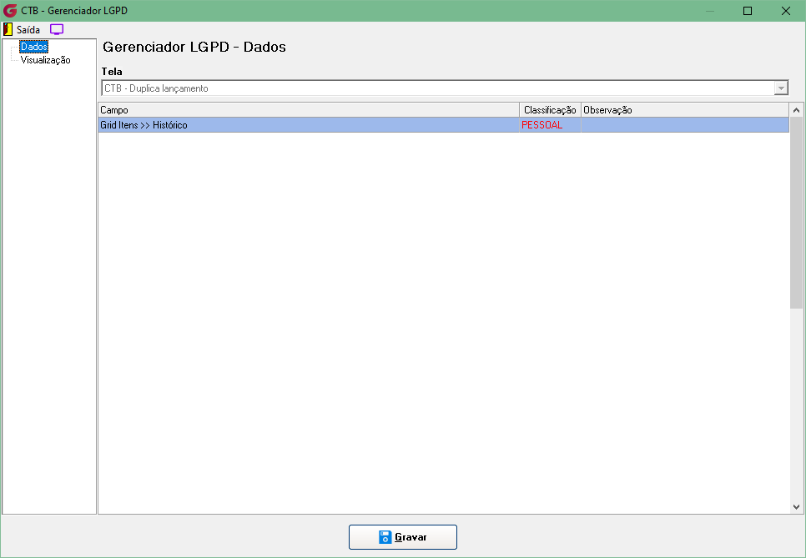Click the vertical scrollbar thumb
Viewport: 806px width, 558px height.
[x=796, y=213]
